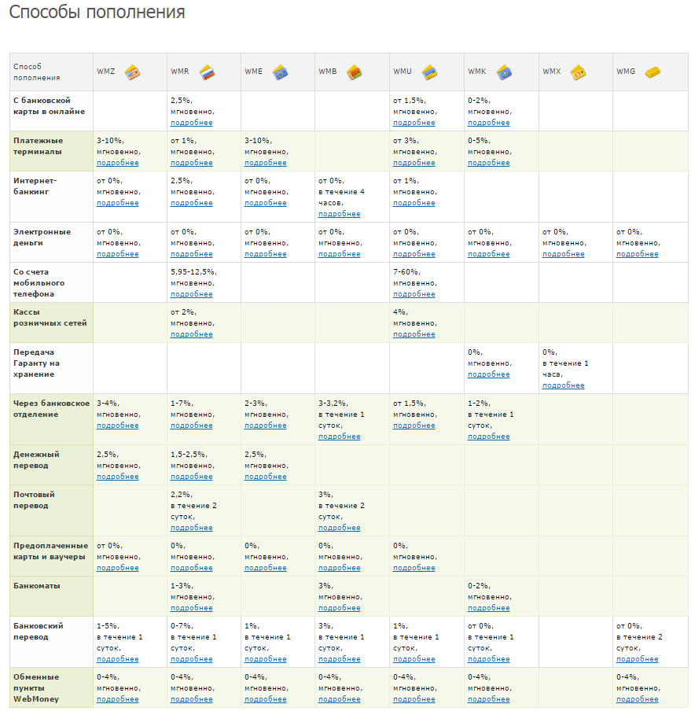Open подробнее for WMU mobile phone account

(x=414, y=294)
